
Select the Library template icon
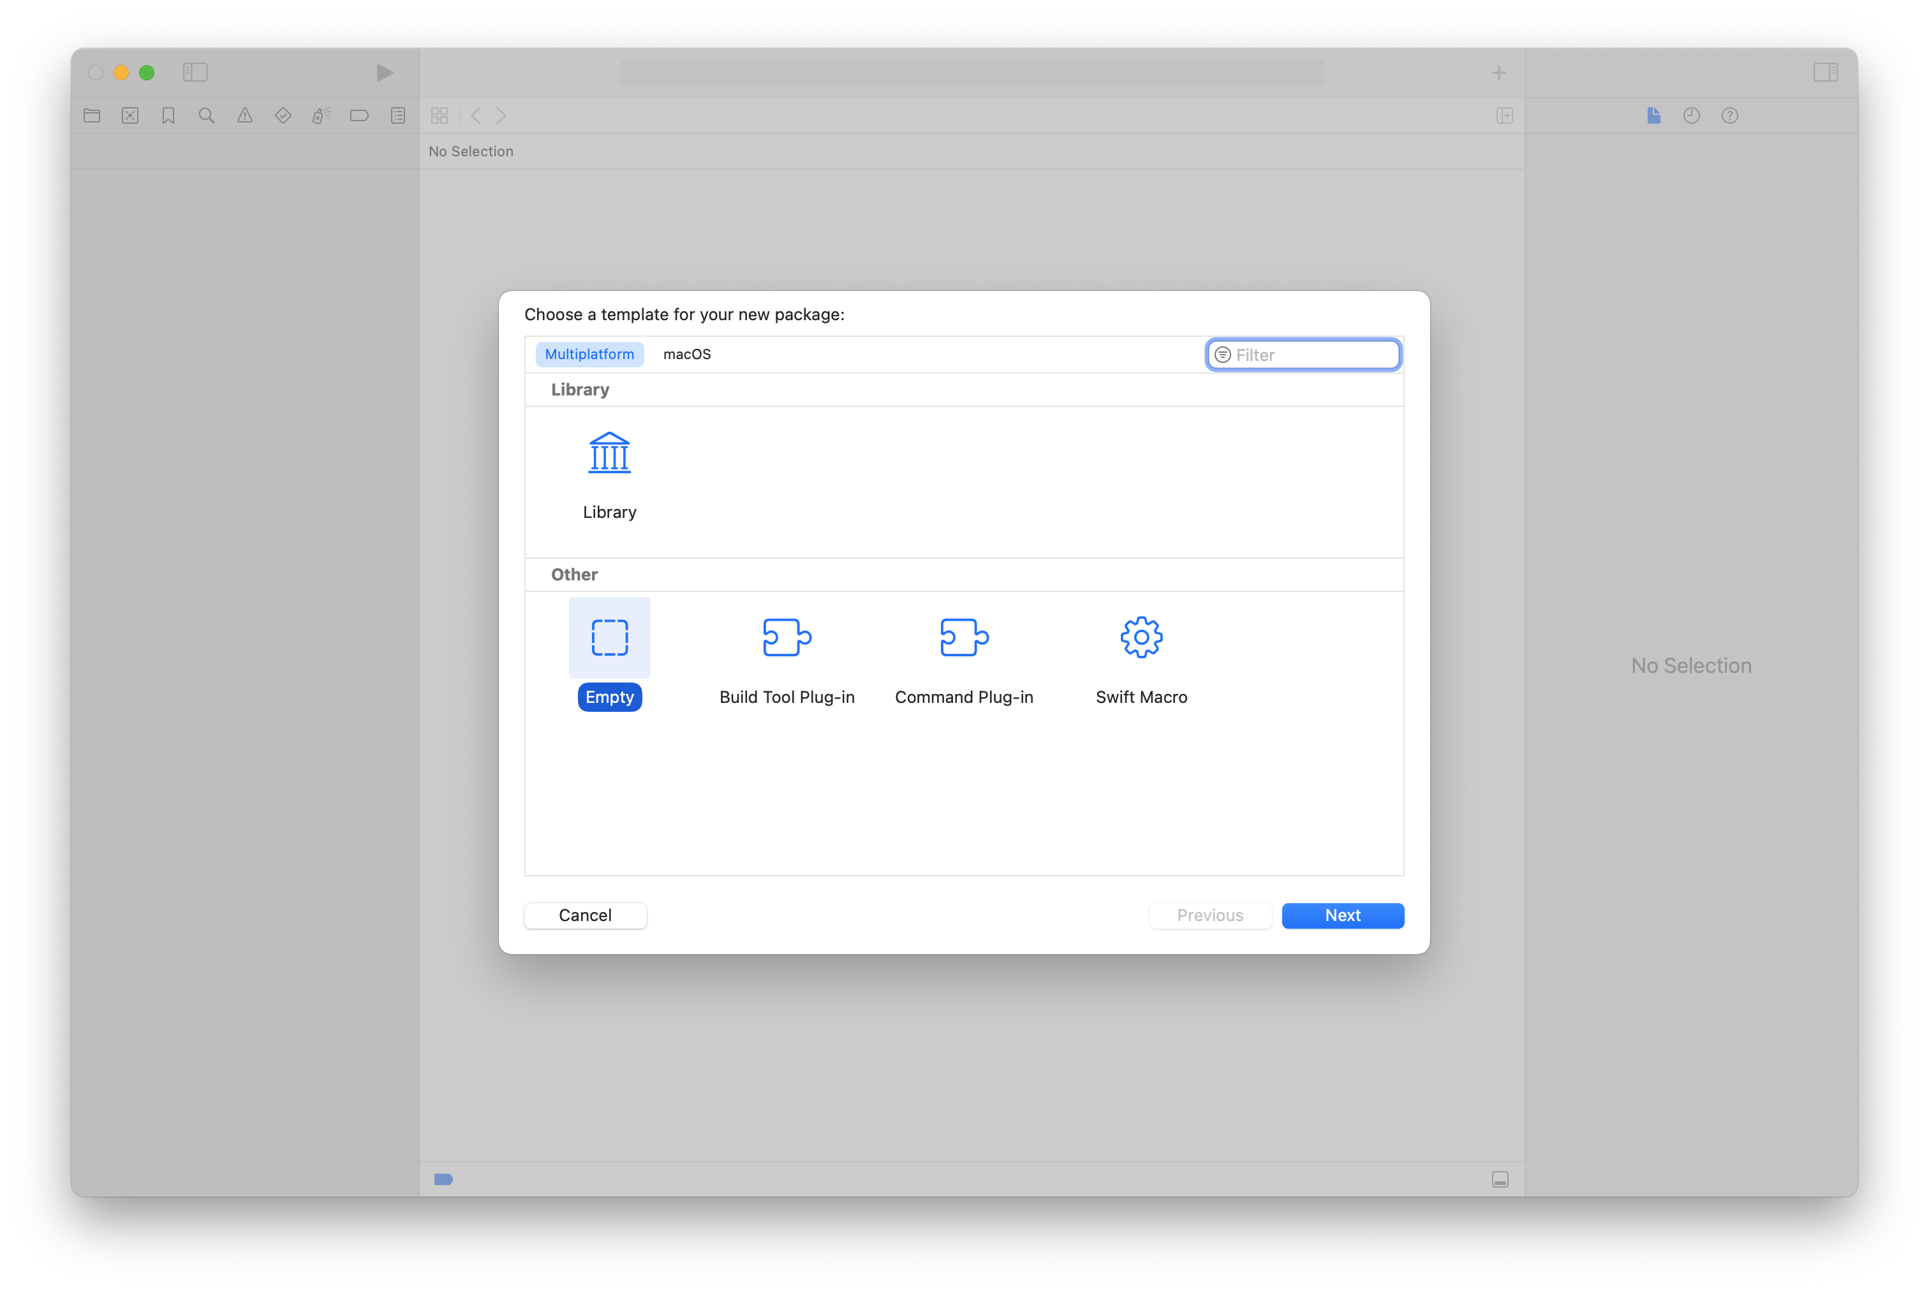pyautogui.click(x=609, y=453)
